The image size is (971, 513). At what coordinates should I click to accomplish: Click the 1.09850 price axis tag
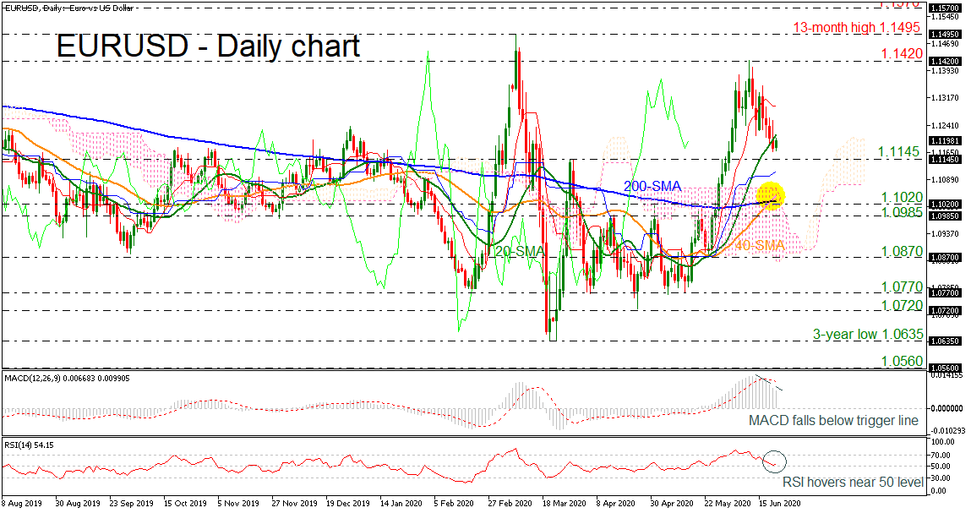click(x=944, y=216)
